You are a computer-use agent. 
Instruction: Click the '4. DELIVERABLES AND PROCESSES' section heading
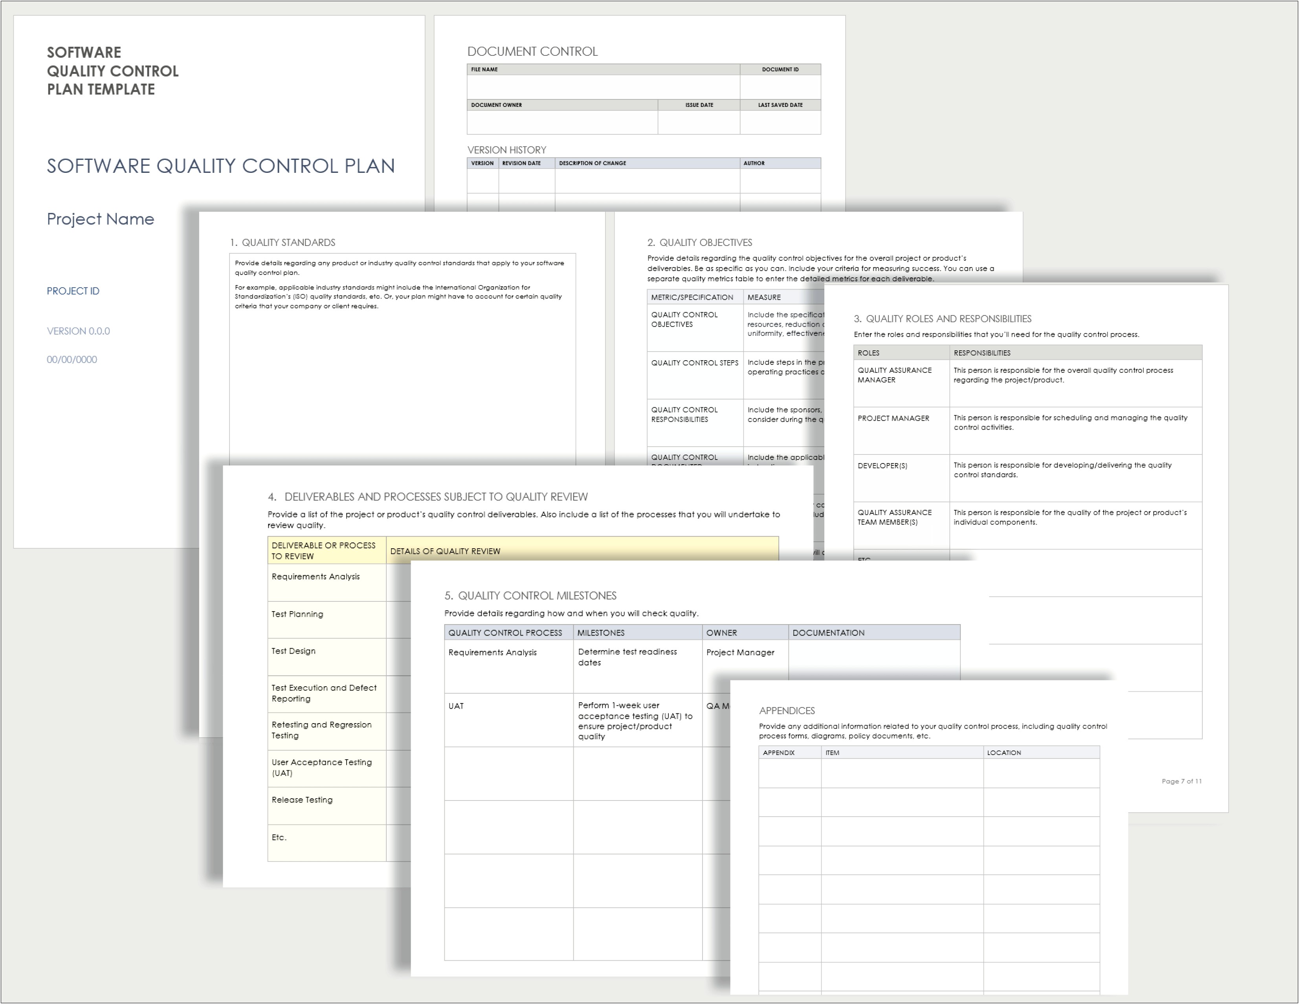427,497
